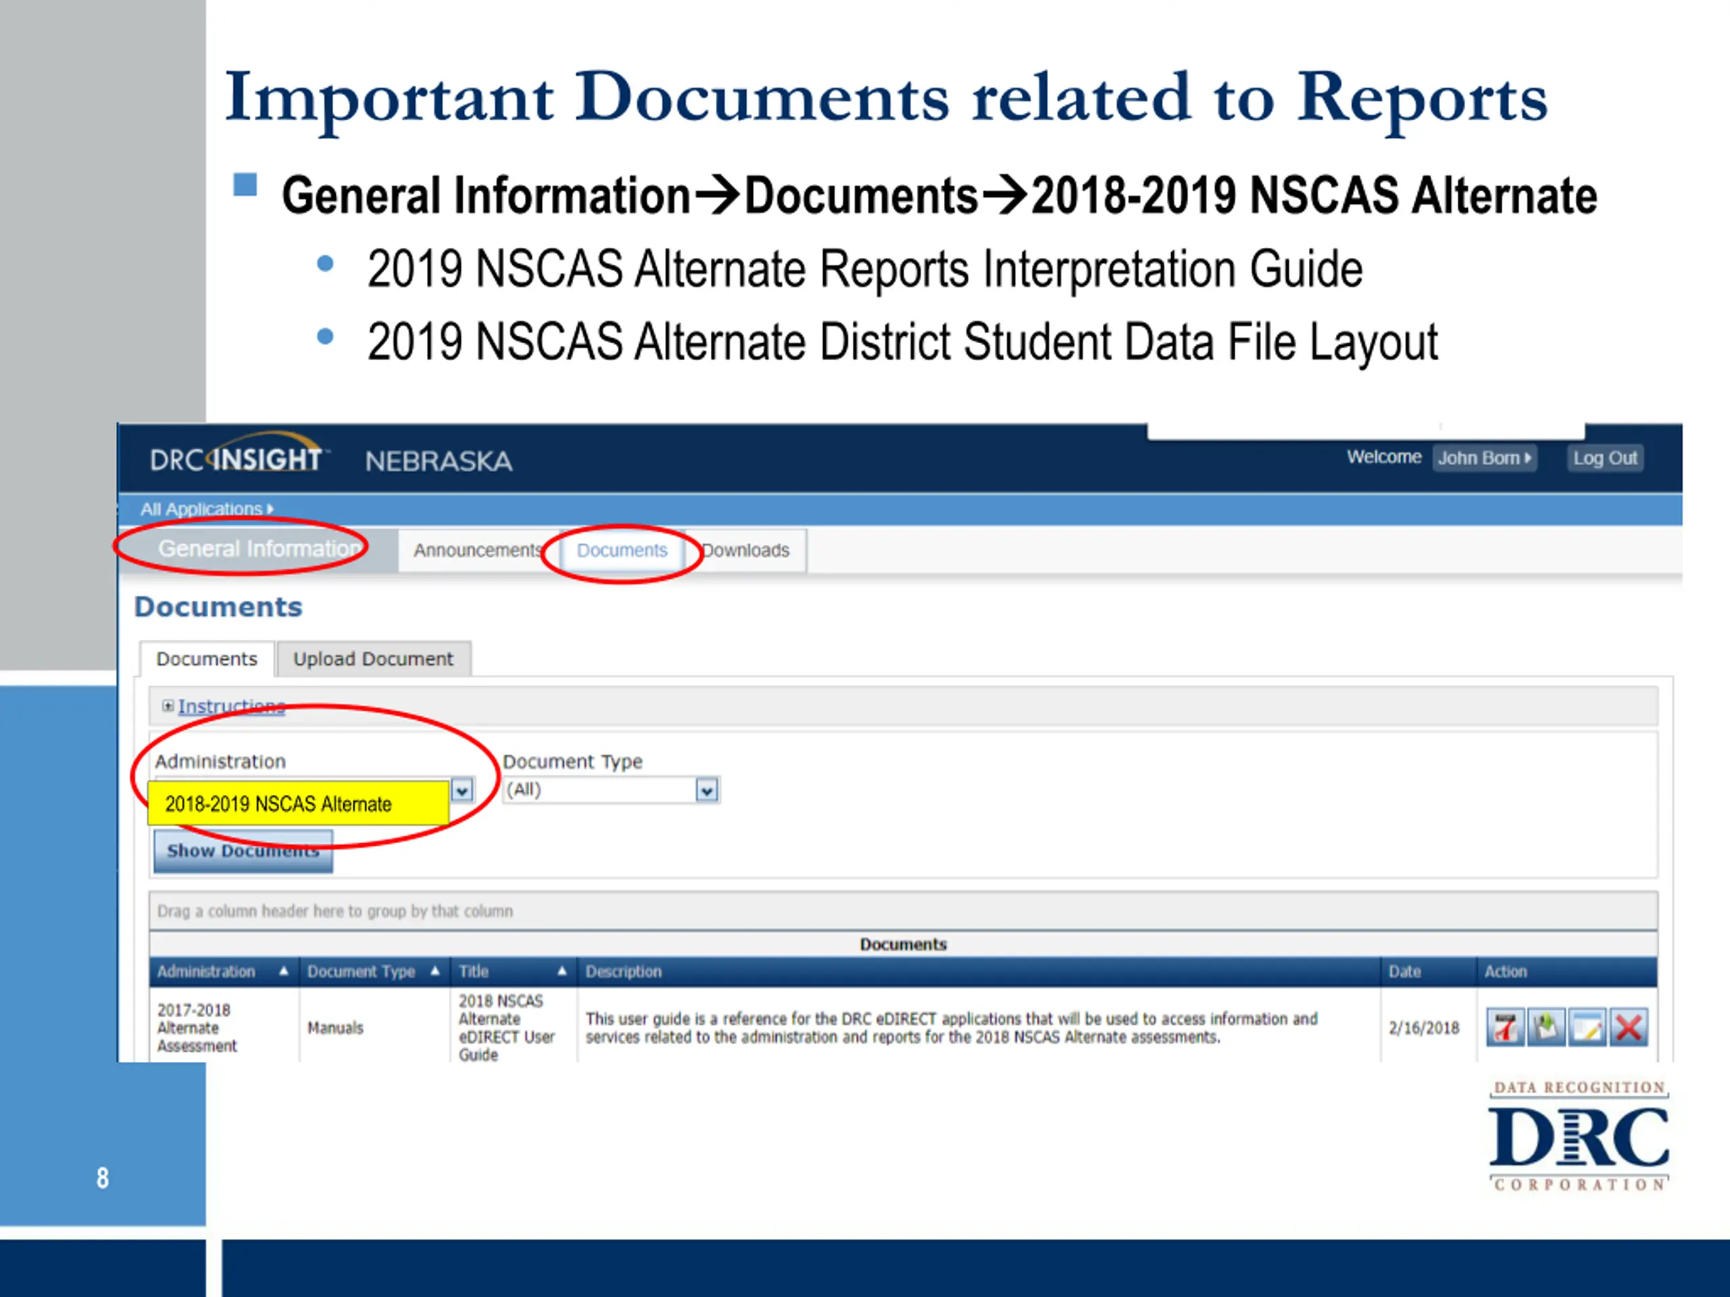Sort by Document Type column header
This screenshot has height=1297, width=1730.
click(374, 972)
